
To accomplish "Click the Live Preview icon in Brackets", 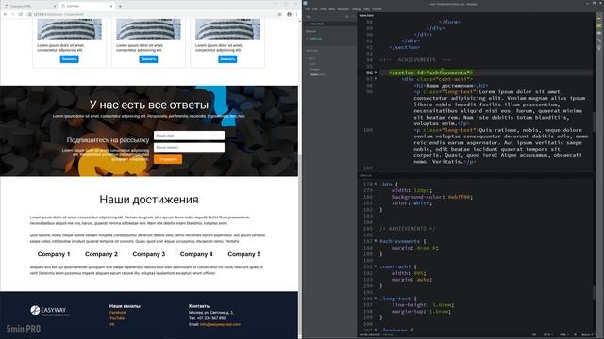I will [599, 19].
